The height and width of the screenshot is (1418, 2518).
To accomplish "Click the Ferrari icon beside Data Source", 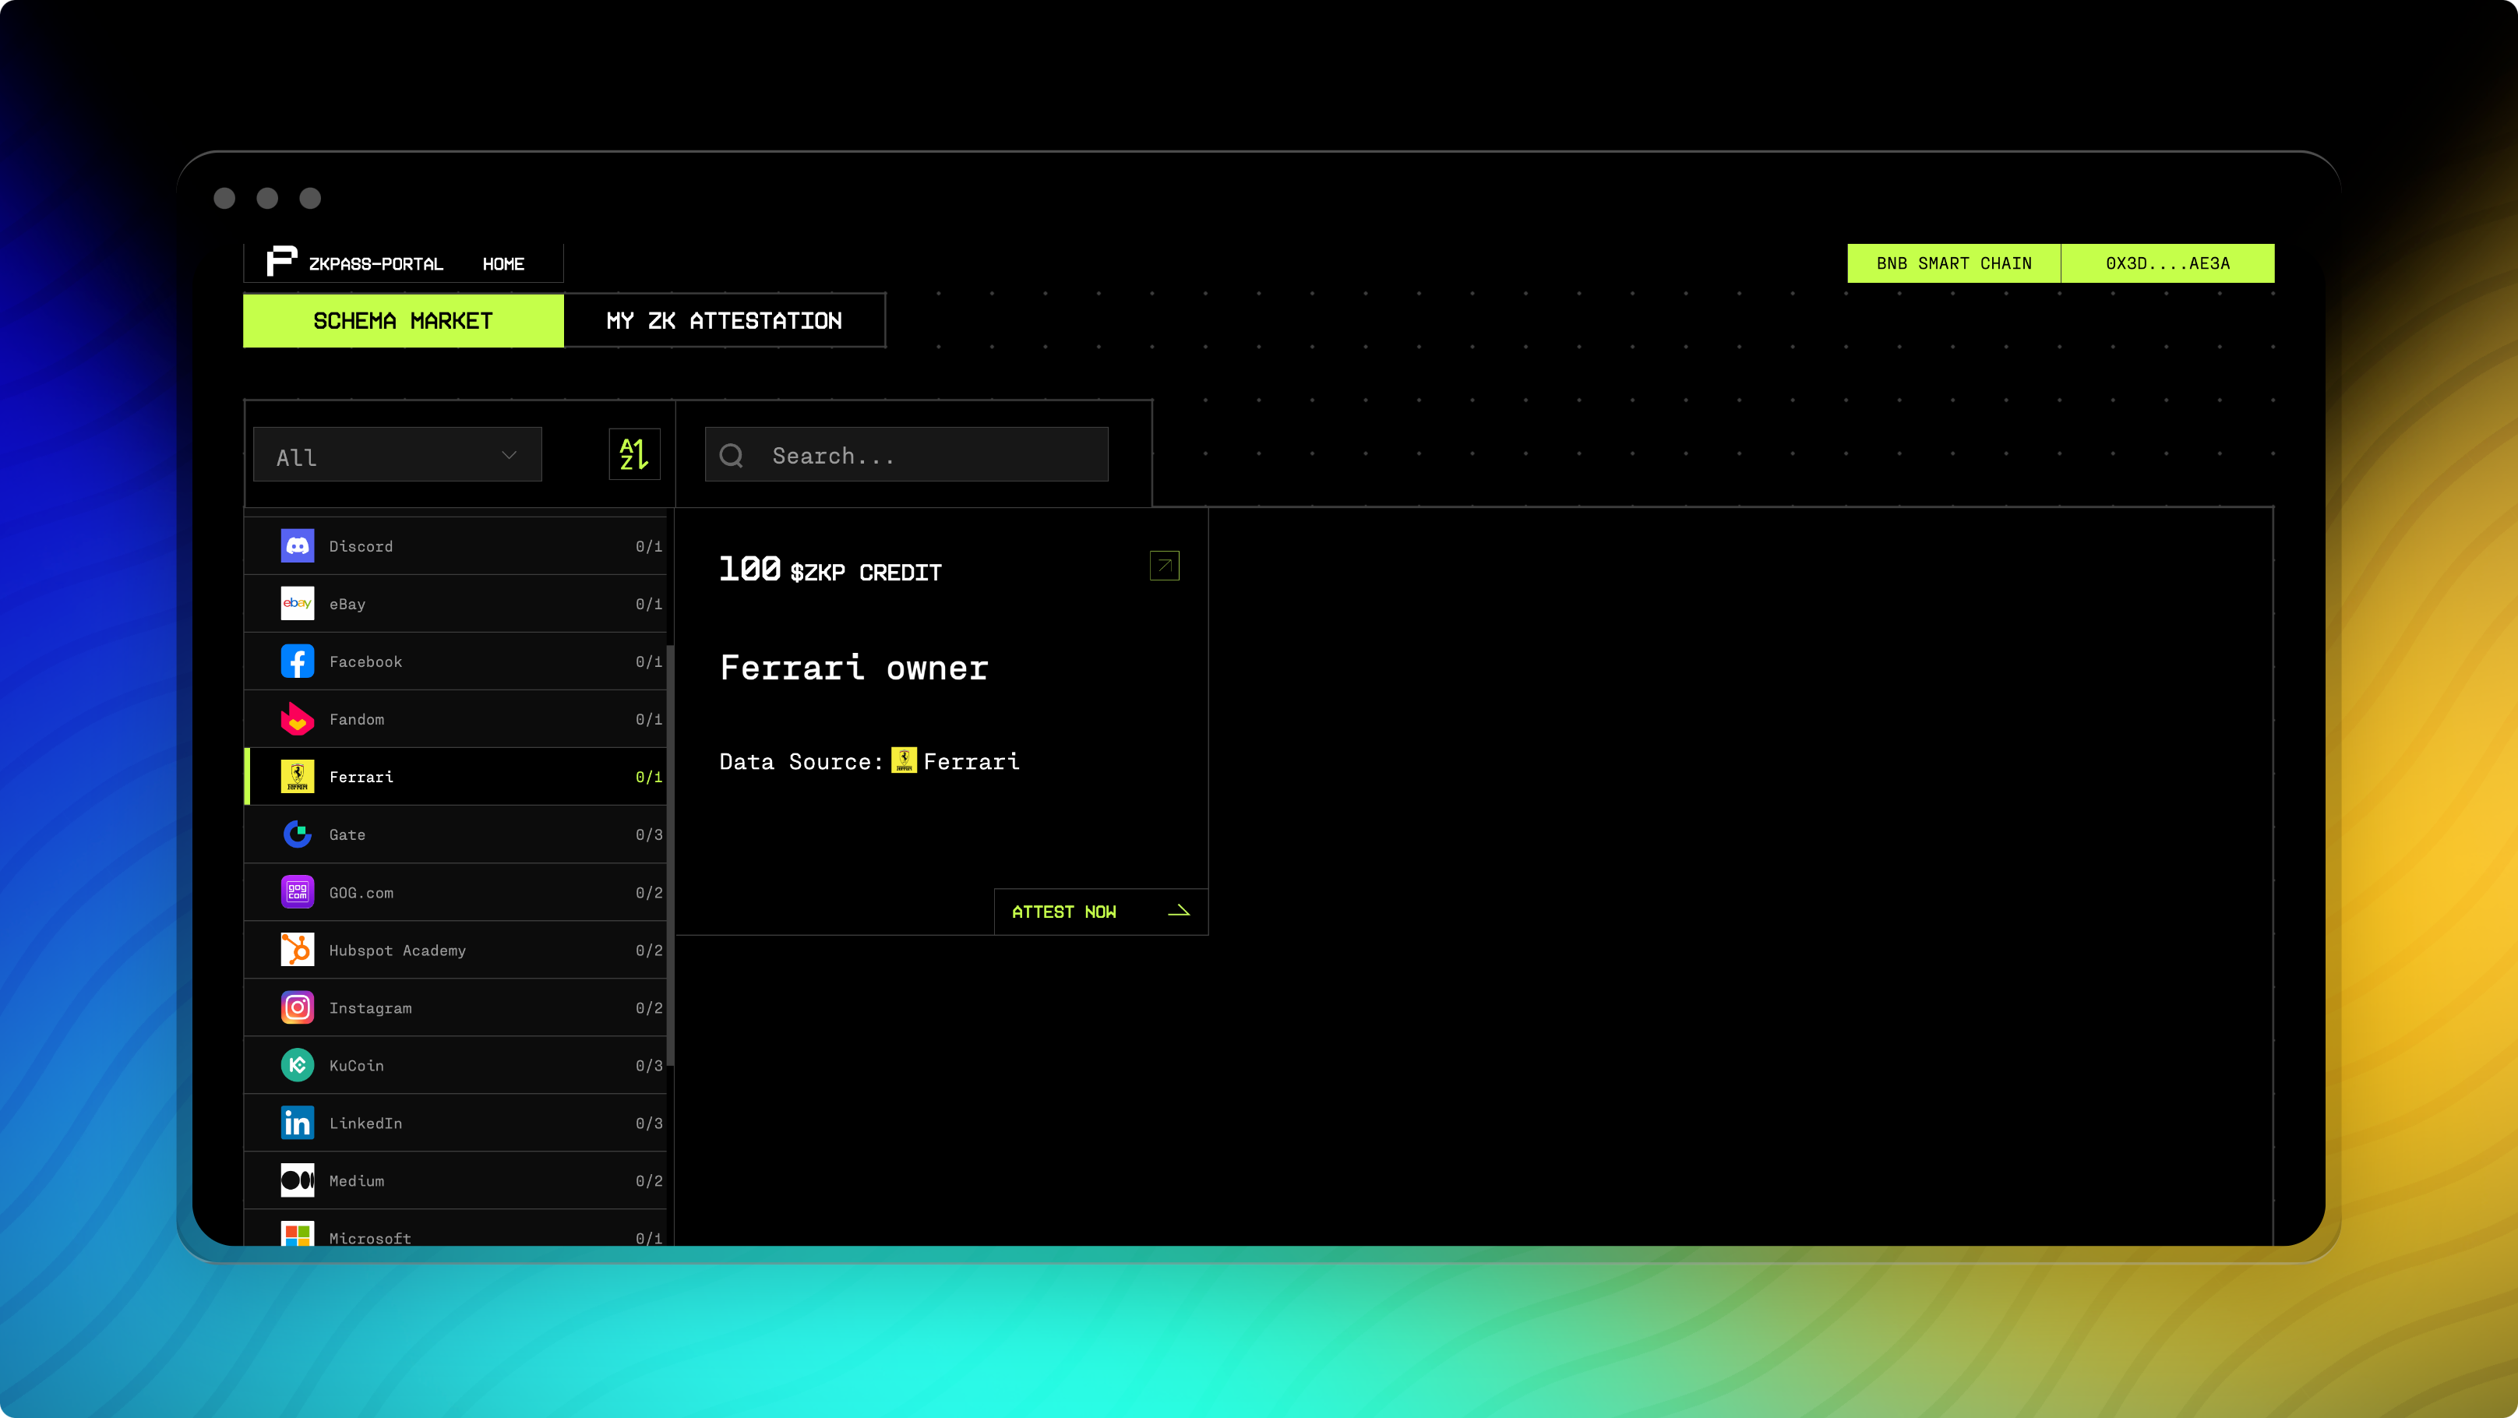I will [x=905, y=760].
